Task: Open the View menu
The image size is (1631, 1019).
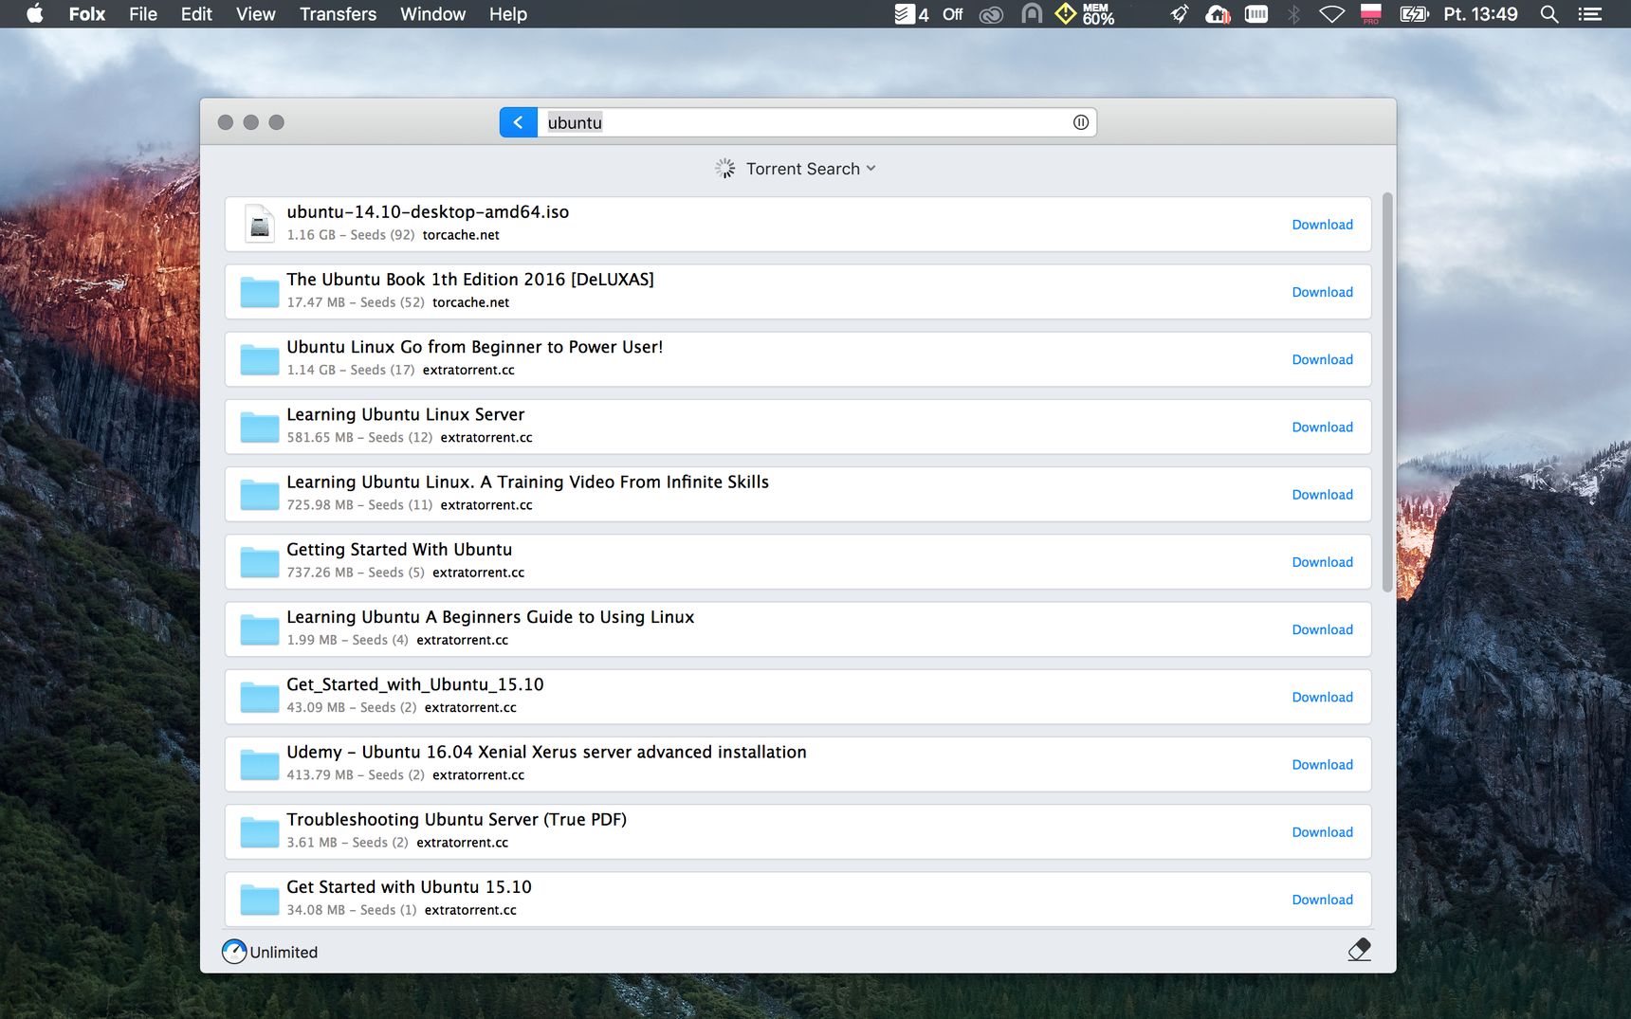Action: coord(255,14)
